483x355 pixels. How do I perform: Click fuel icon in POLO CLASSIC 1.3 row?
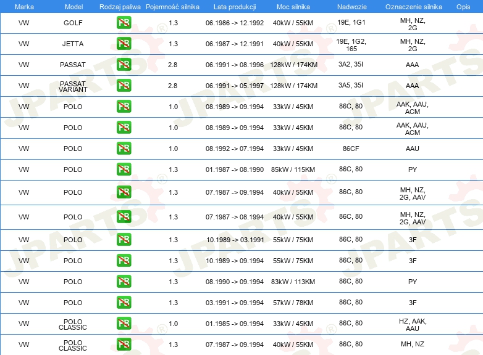[124, 345]
